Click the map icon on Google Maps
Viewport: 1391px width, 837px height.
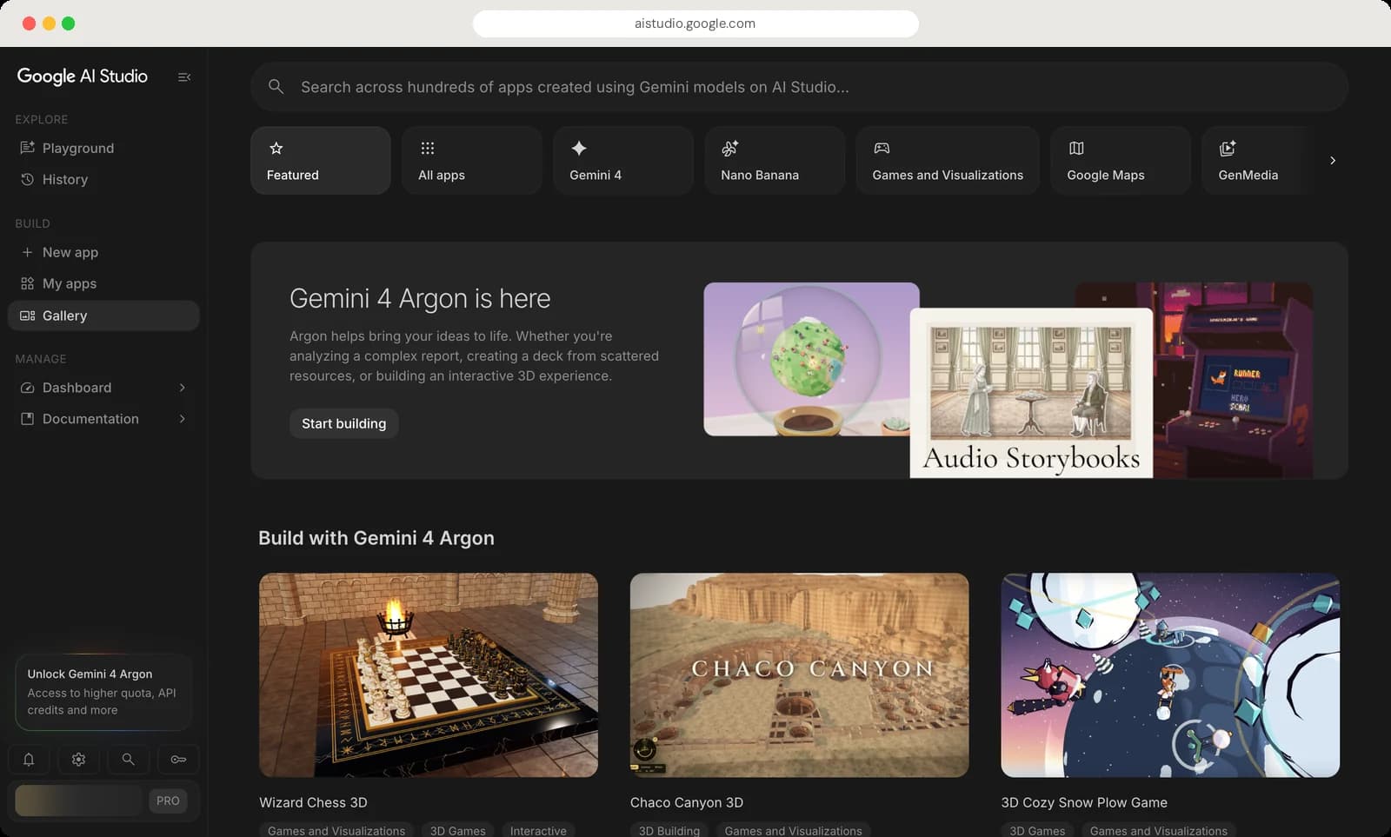pos(1076,149)
